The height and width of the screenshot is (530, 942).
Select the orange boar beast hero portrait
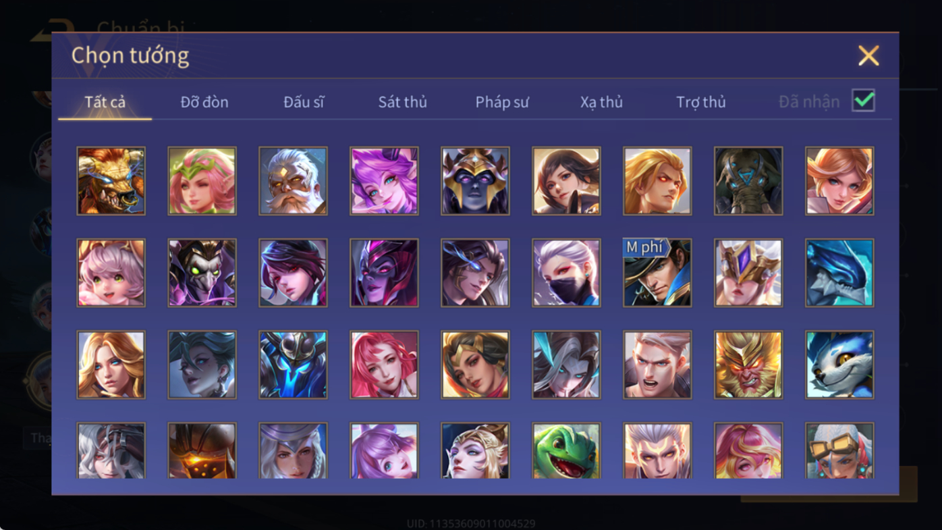(x=111, y=181)
